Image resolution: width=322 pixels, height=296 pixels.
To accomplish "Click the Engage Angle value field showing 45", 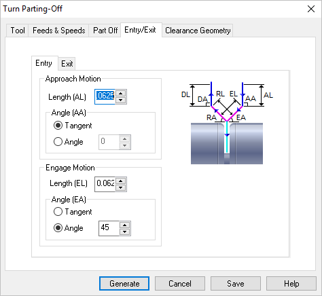I will pyautogui.click(x=109, y=228).
